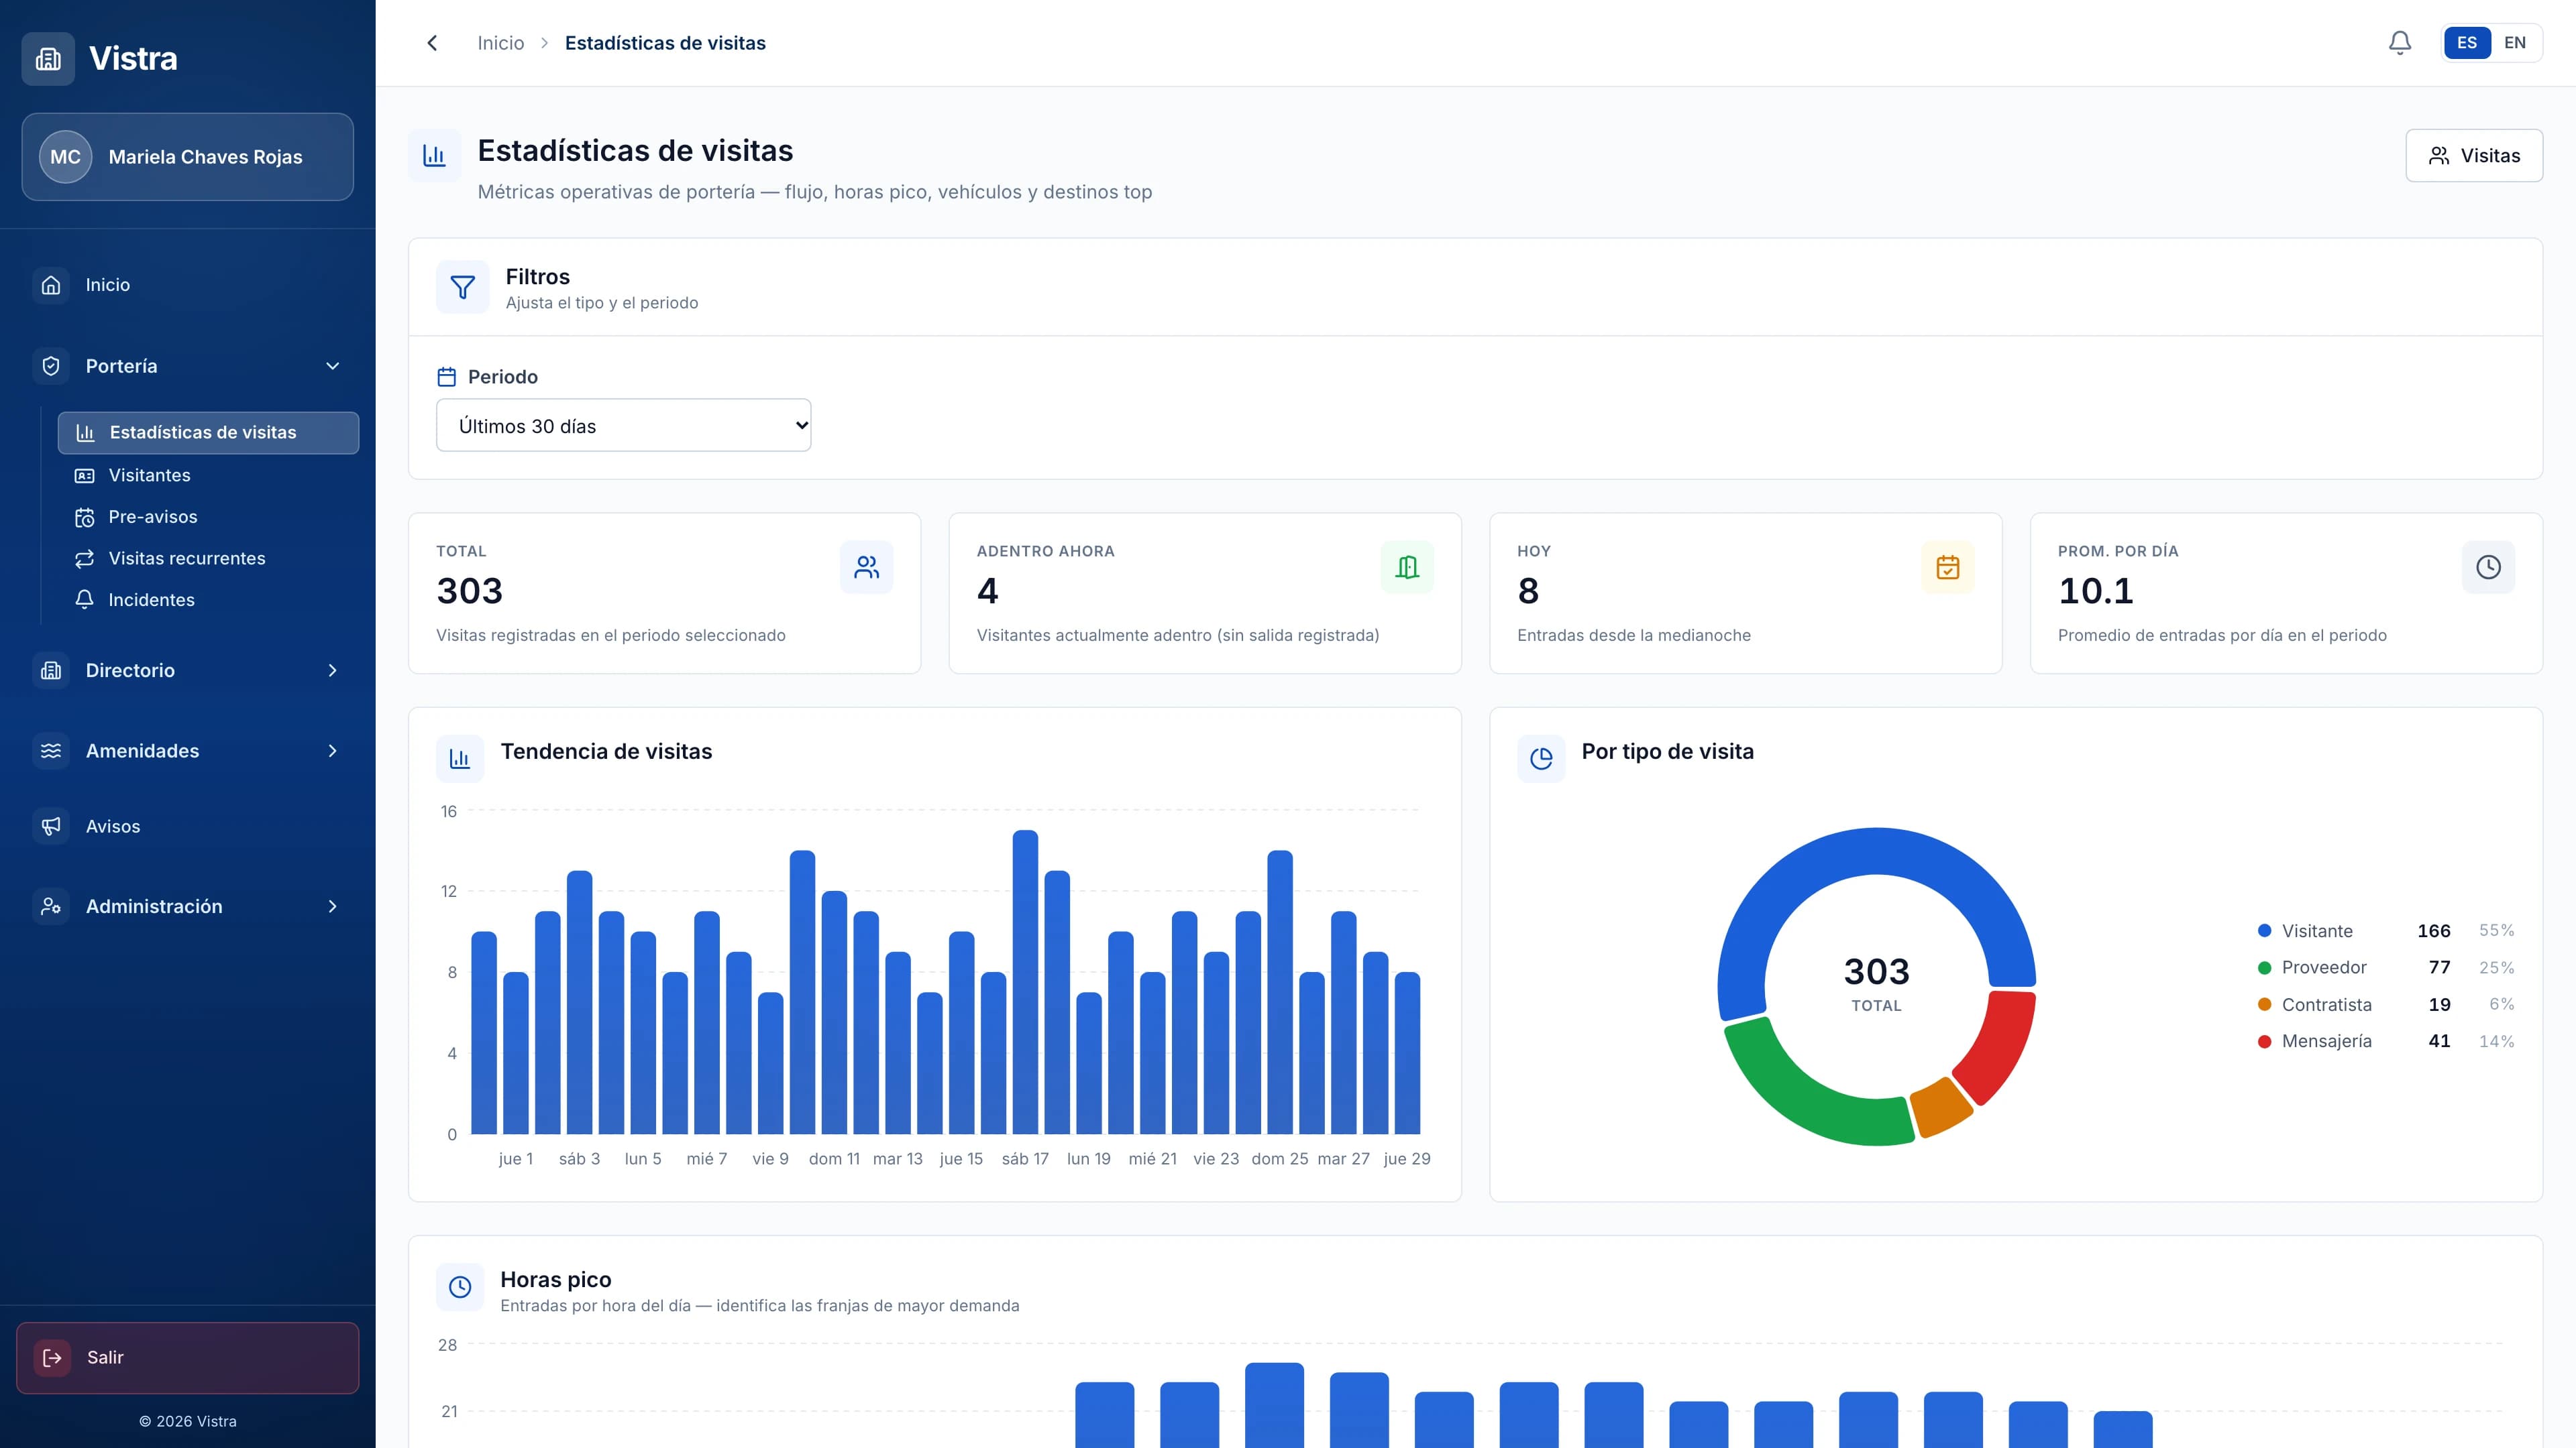Click the Visitante count 166
2576x1448 pixels.
2433,930
